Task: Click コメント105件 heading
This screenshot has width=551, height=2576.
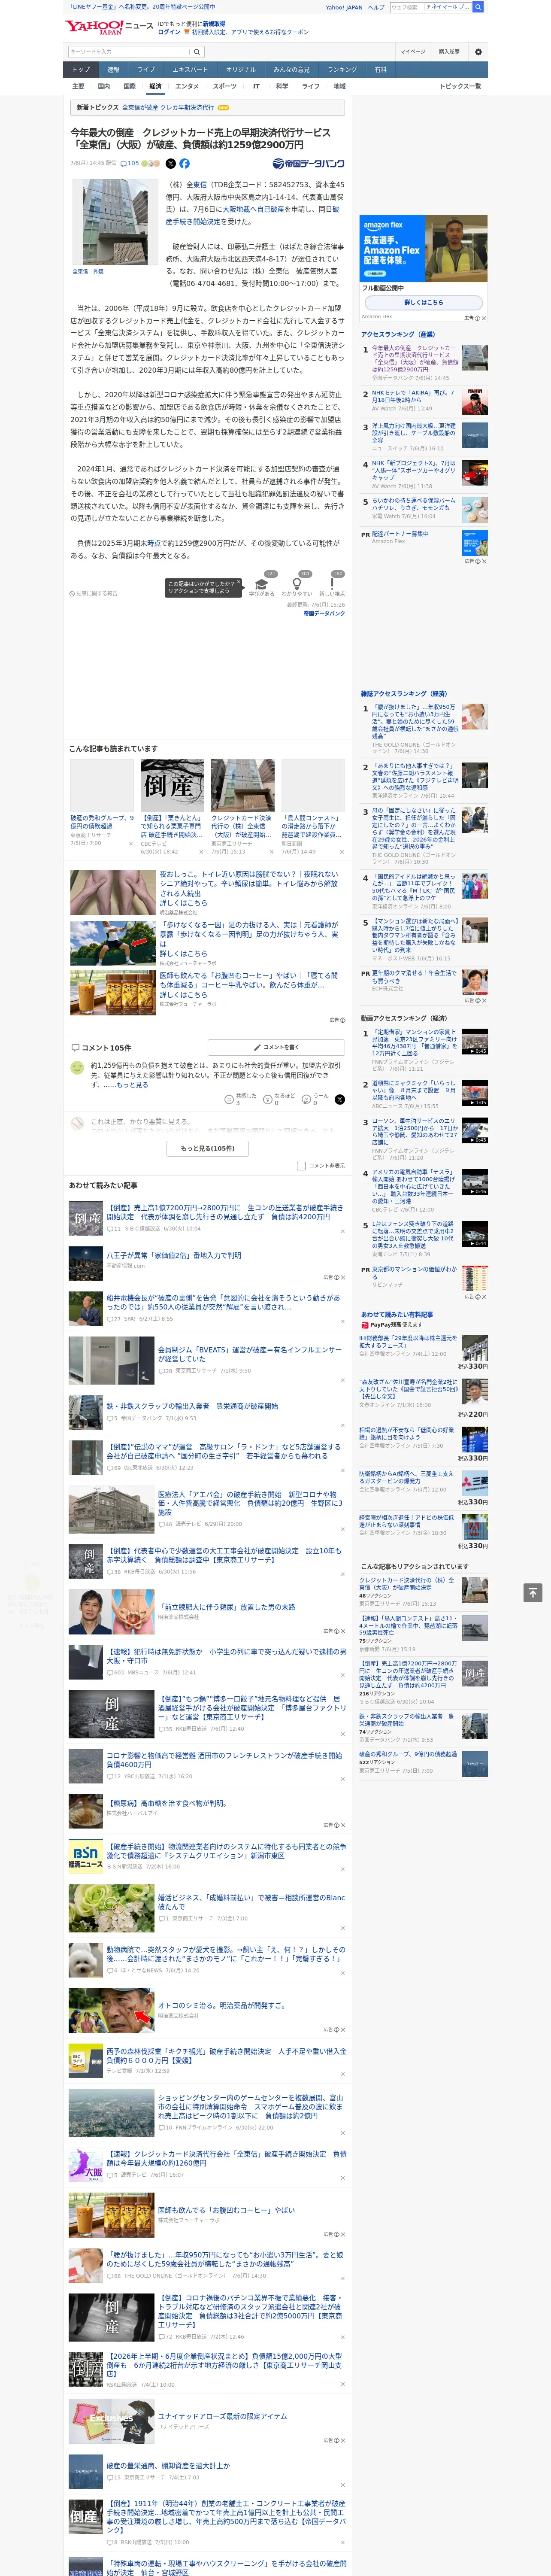Action: (101, 1047)
